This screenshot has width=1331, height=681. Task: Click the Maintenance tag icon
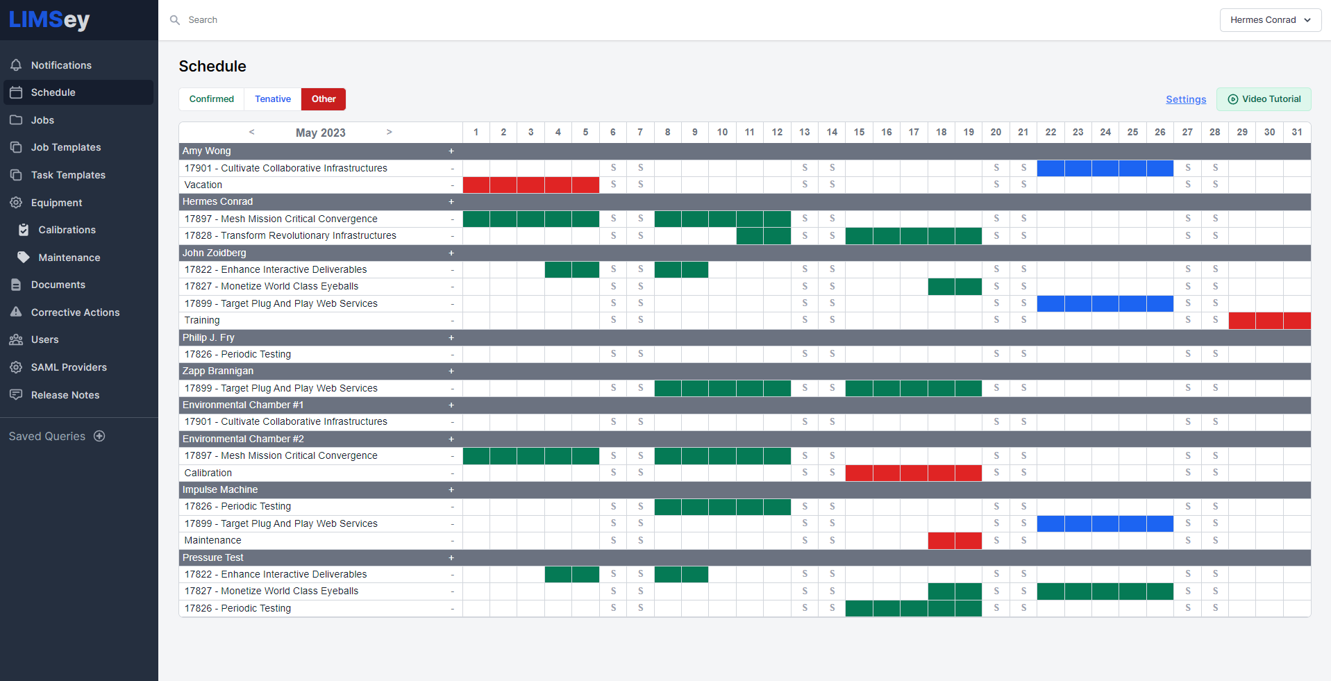(x=24, y=258)
